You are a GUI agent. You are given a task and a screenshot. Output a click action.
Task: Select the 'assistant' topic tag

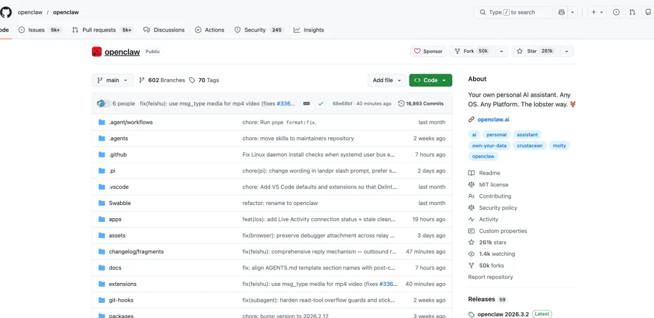coord(527,134)
